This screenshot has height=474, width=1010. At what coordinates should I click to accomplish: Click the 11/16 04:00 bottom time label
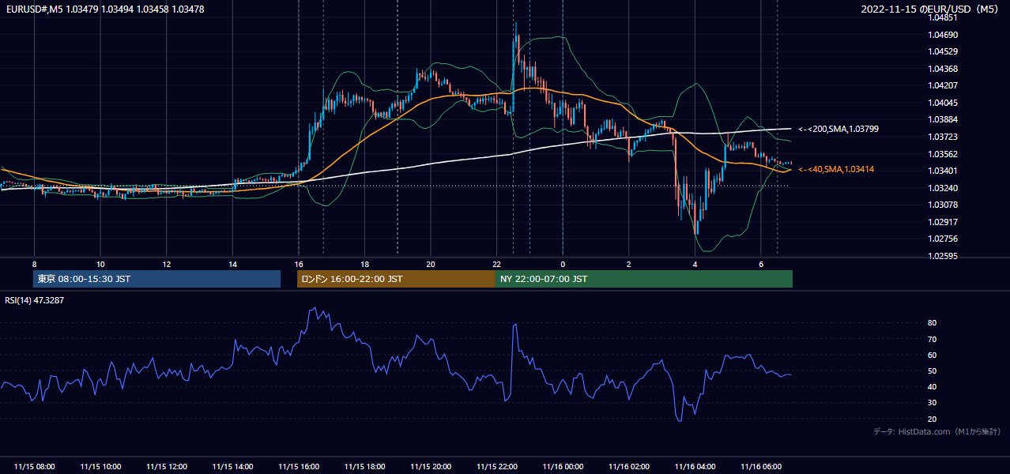[695, 466]
